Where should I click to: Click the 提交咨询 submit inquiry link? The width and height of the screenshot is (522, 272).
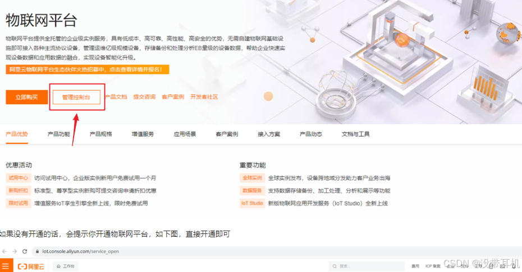pyautogui.click(x=144, y=97)
